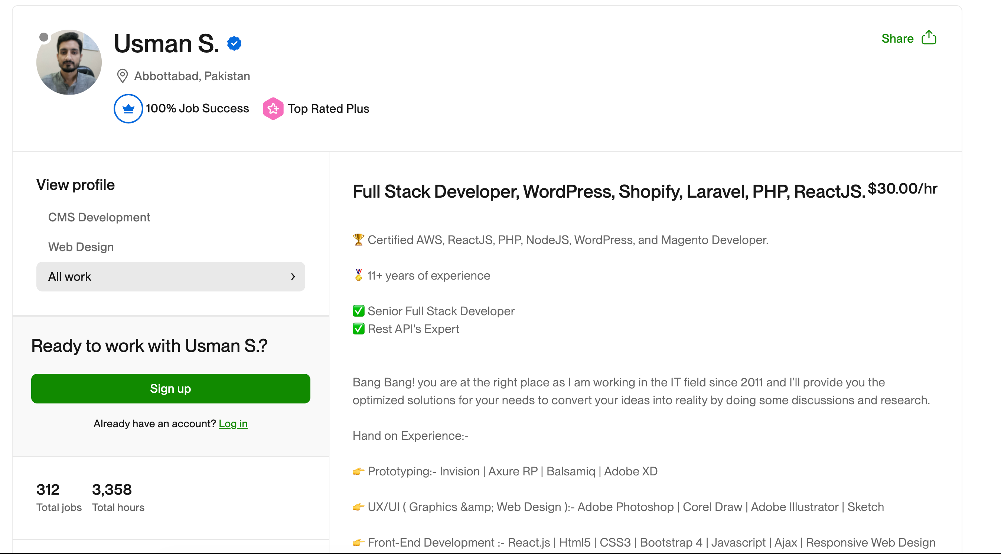The width and height of the screenshot is (1001, 554).
Task: Click the green Sign up button
Action: [170, 388]
